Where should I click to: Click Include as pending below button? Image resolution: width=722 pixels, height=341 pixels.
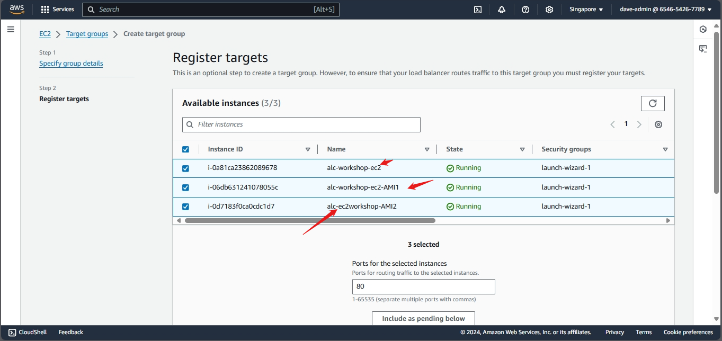coord(423,318)
